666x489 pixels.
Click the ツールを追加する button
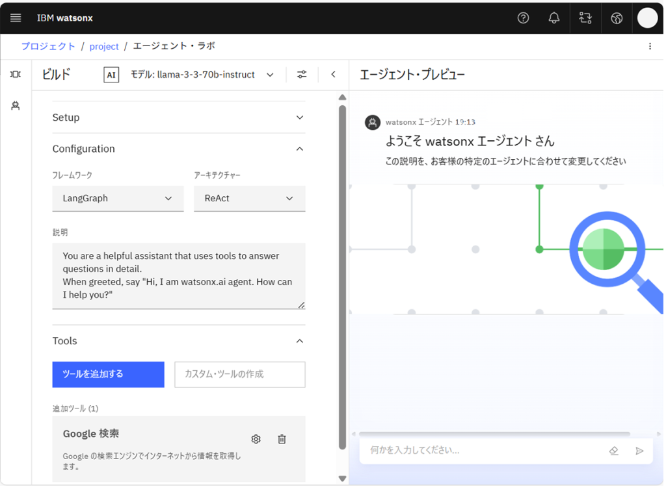[108, 374]
